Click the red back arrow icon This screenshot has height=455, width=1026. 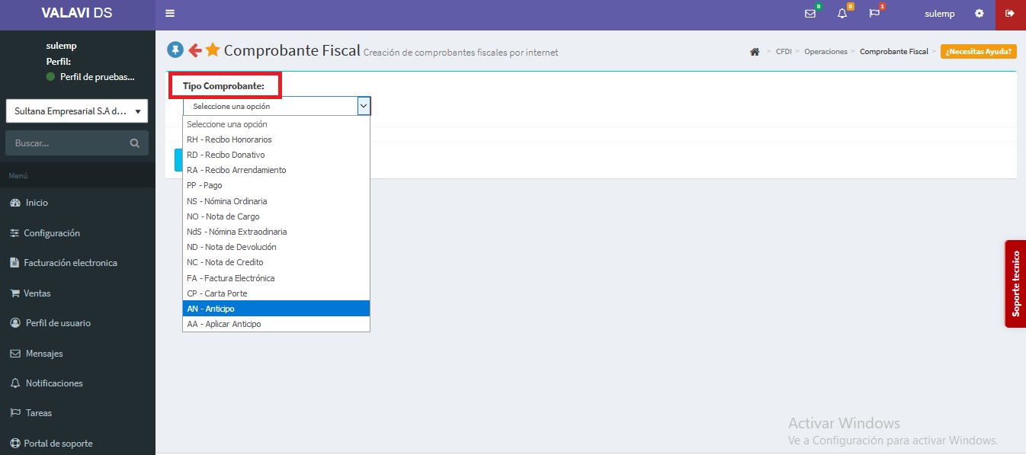click(x=195, y=50)
